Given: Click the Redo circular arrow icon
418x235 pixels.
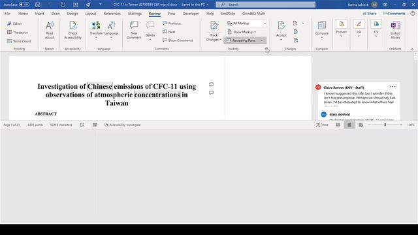Looking at the screenshot, I should pos(63,5).
